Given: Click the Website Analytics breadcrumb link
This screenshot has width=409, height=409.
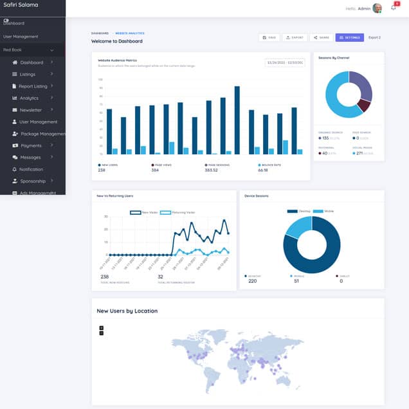Looking at the screenshot, I should [x=130, y=33].
